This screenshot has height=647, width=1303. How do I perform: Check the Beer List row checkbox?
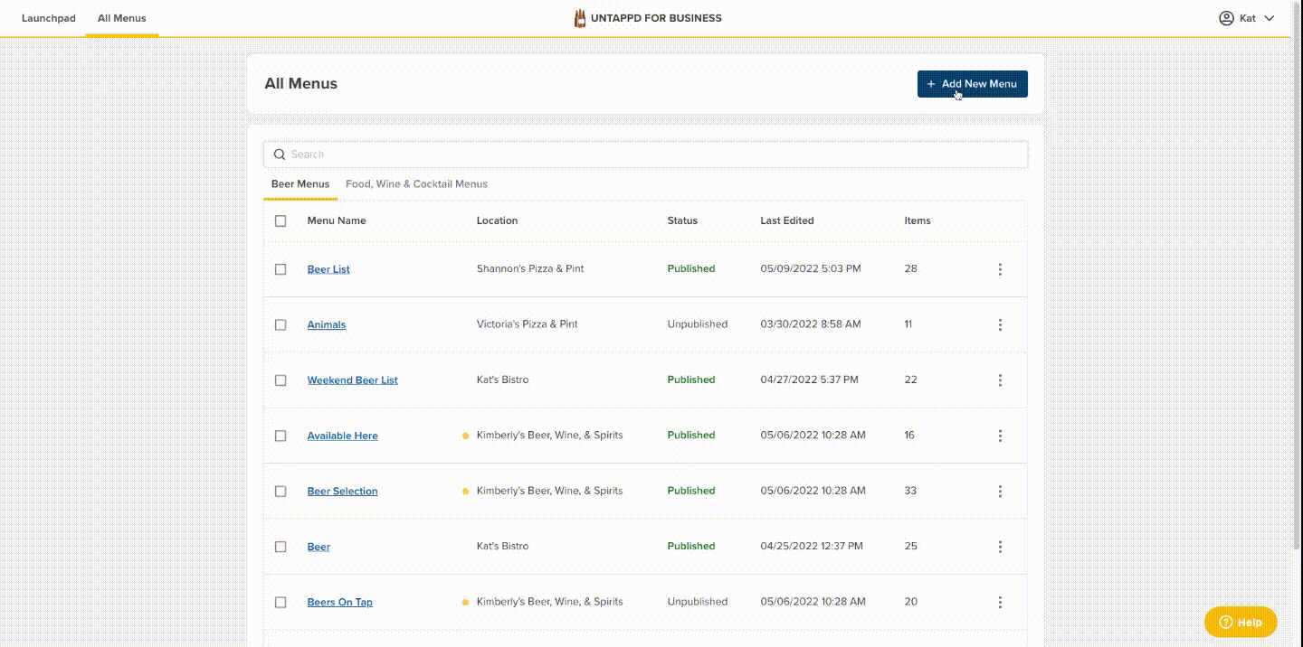[x=281, y=269]
